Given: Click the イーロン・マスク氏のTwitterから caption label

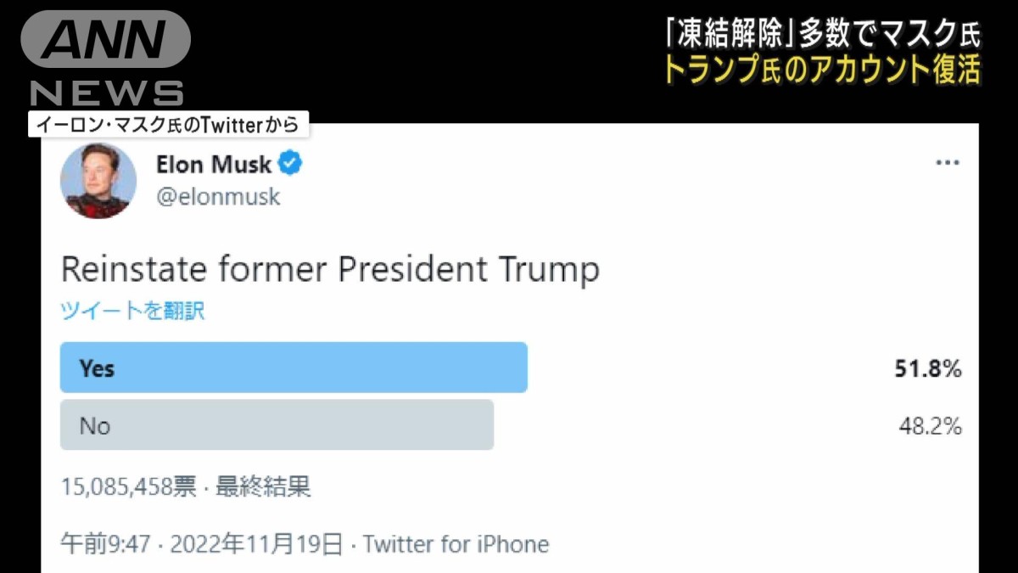Looking at the screenshot, I should pyautogui.click(x=167, y=125).
